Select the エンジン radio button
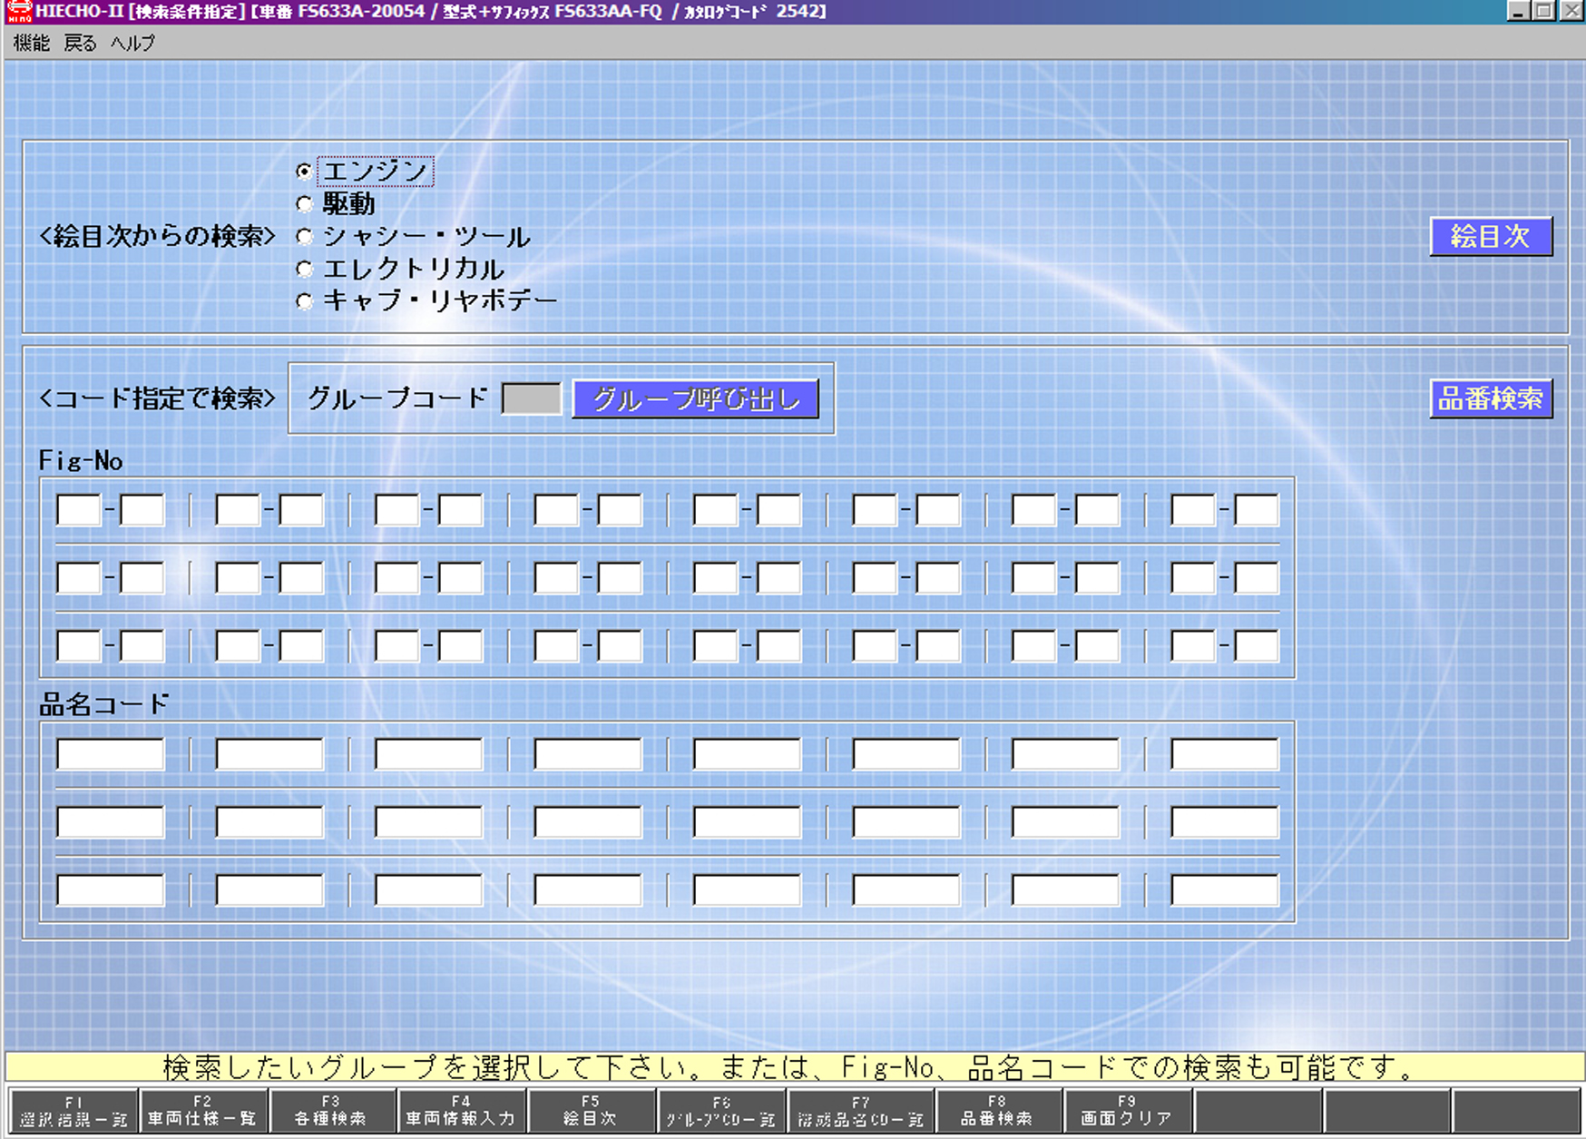The width and height of the screenshot is (1586, 1139). [305, 172]
